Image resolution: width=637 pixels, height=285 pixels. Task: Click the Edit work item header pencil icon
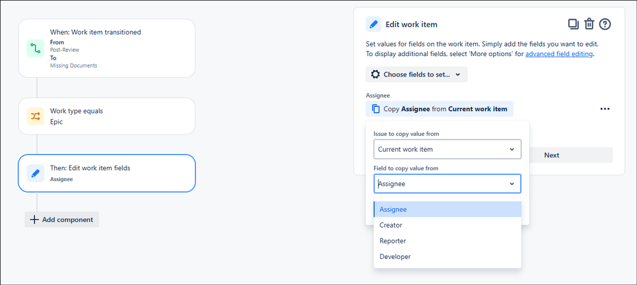point(374,24)
